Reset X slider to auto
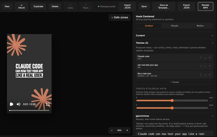The width and height of the screenshot is (217, 137). pyautogui.click(x=211, y=101)
